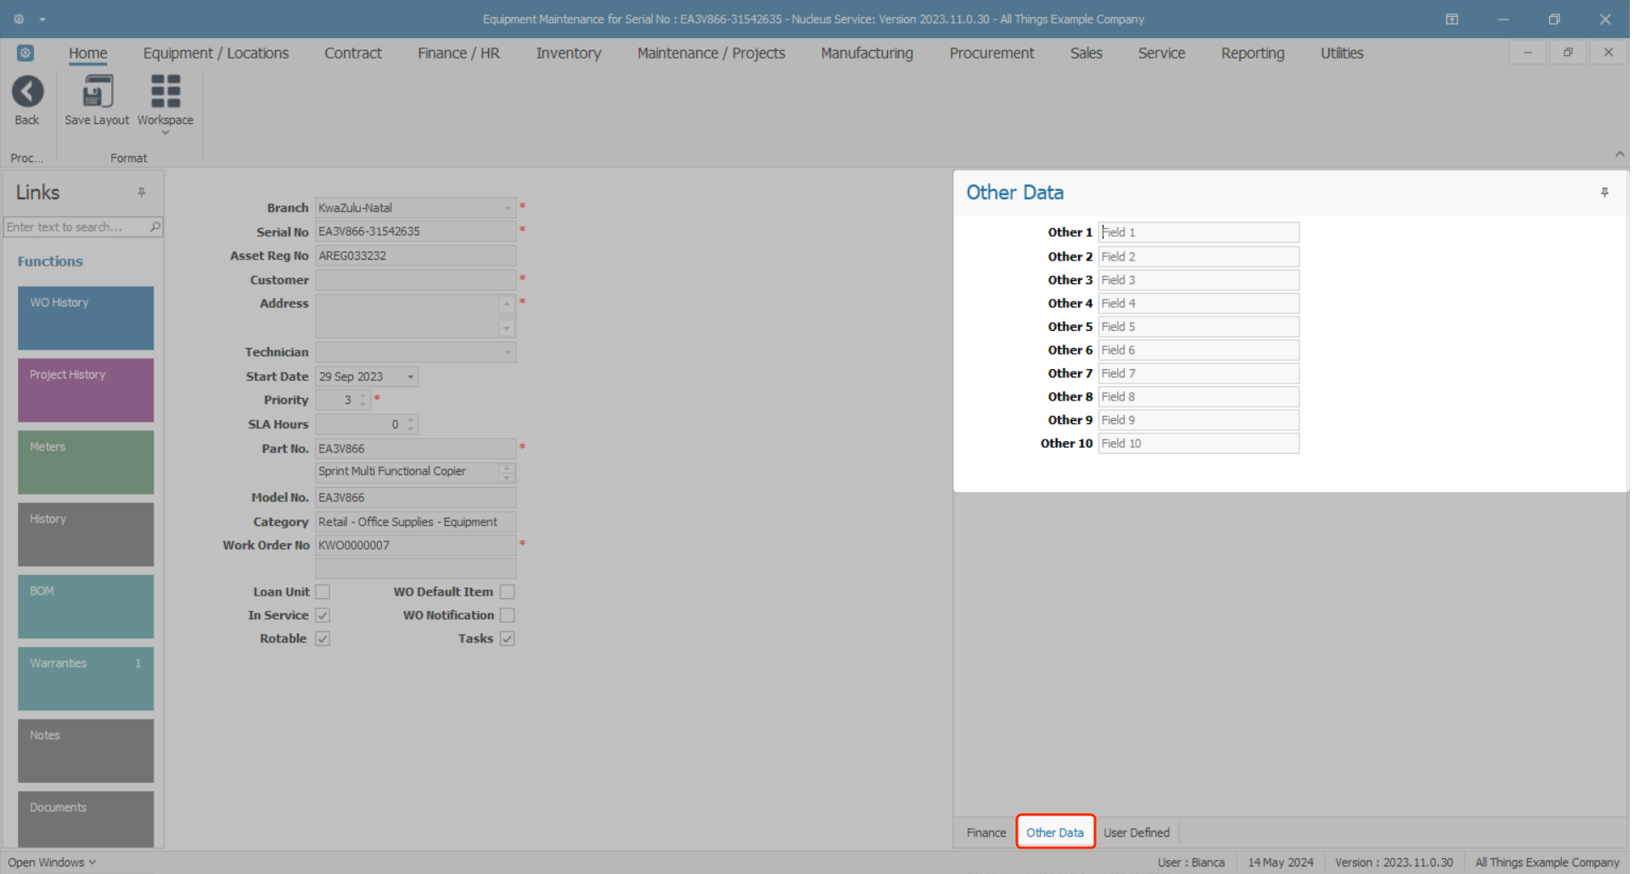Toggle the Tasks checkbox
This screenshot has width=1640, height=874.
(507, 639)
